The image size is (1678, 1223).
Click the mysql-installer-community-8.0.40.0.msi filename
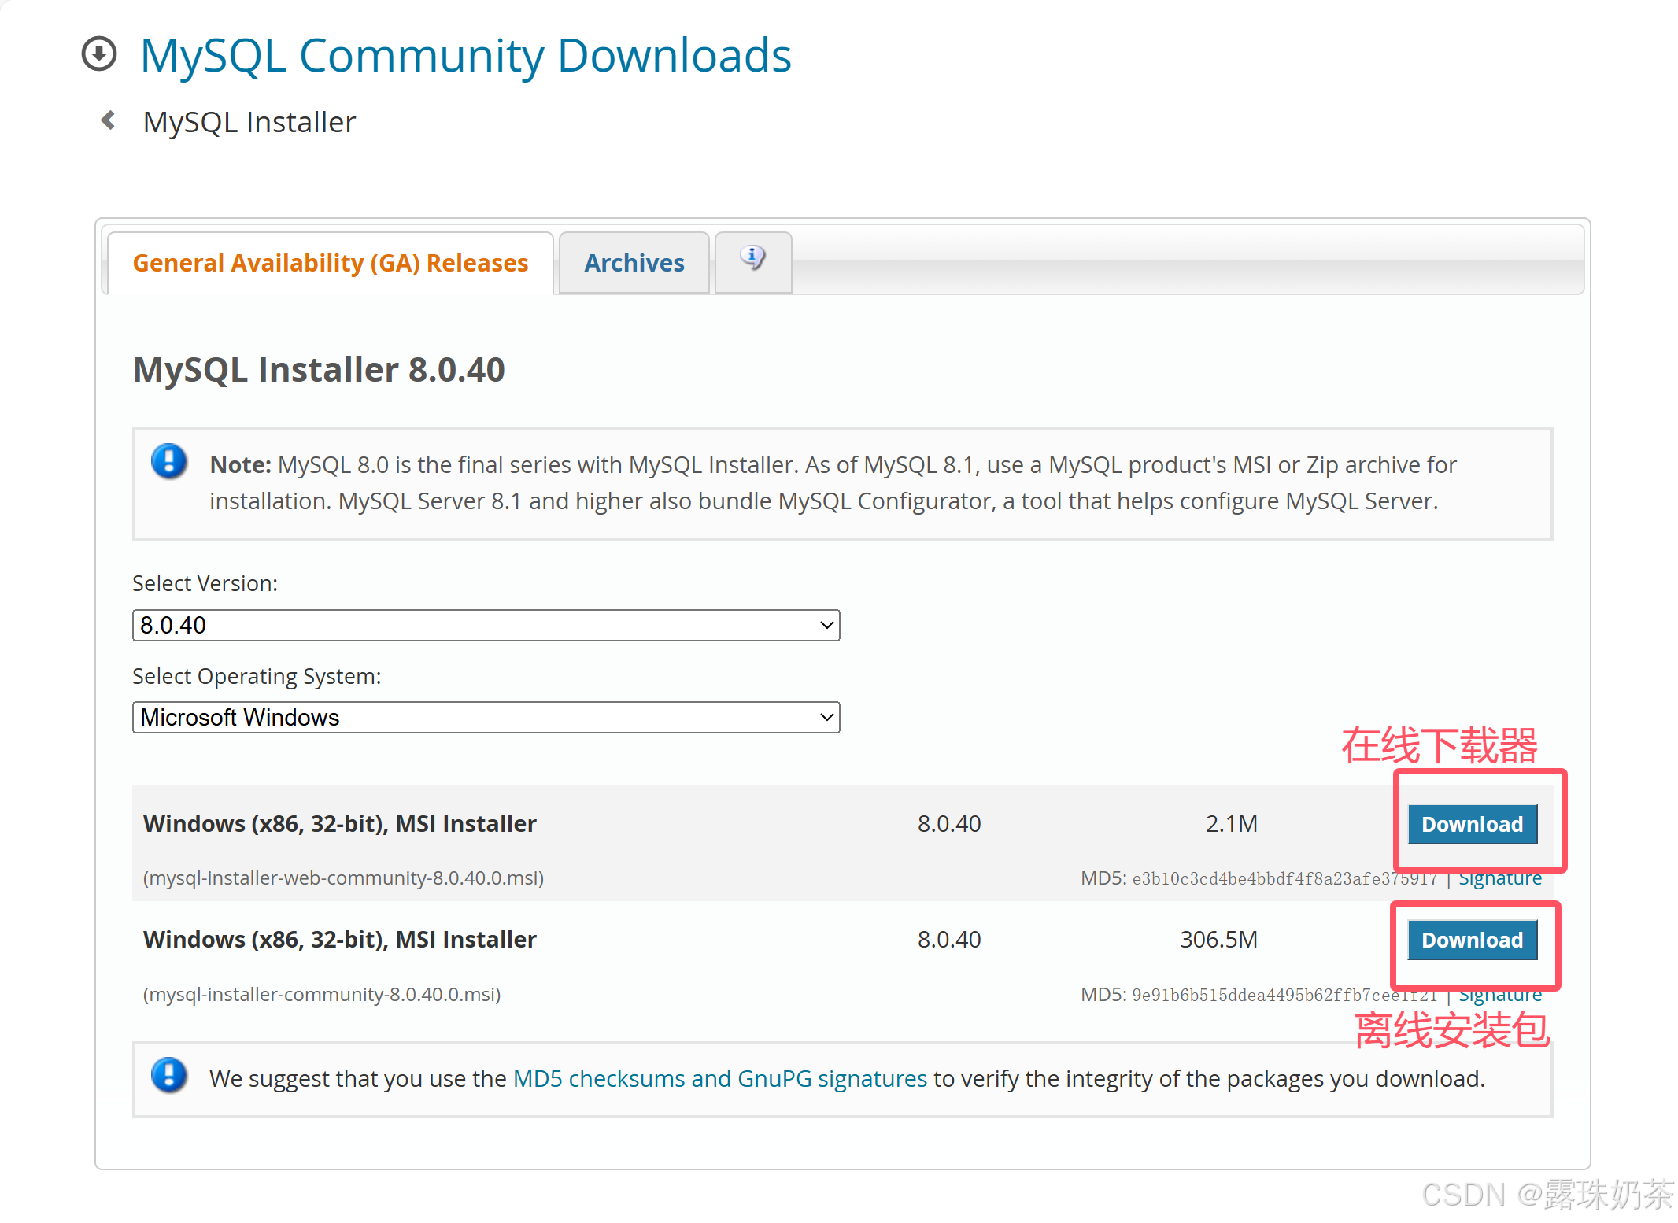[321, 995]
